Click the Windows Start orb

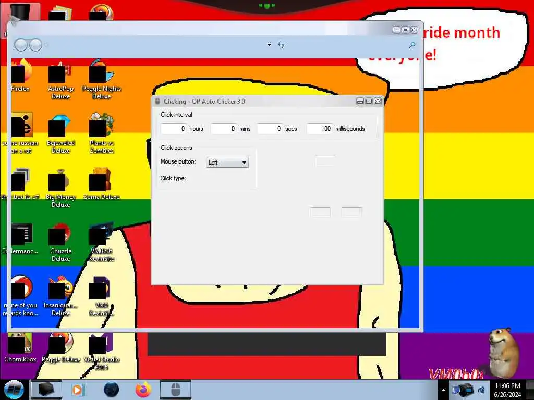pos(14,390)
